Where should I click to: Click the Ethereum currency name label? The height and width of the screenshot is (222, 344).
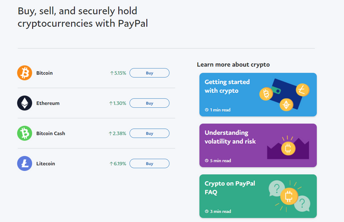(48, 103)
